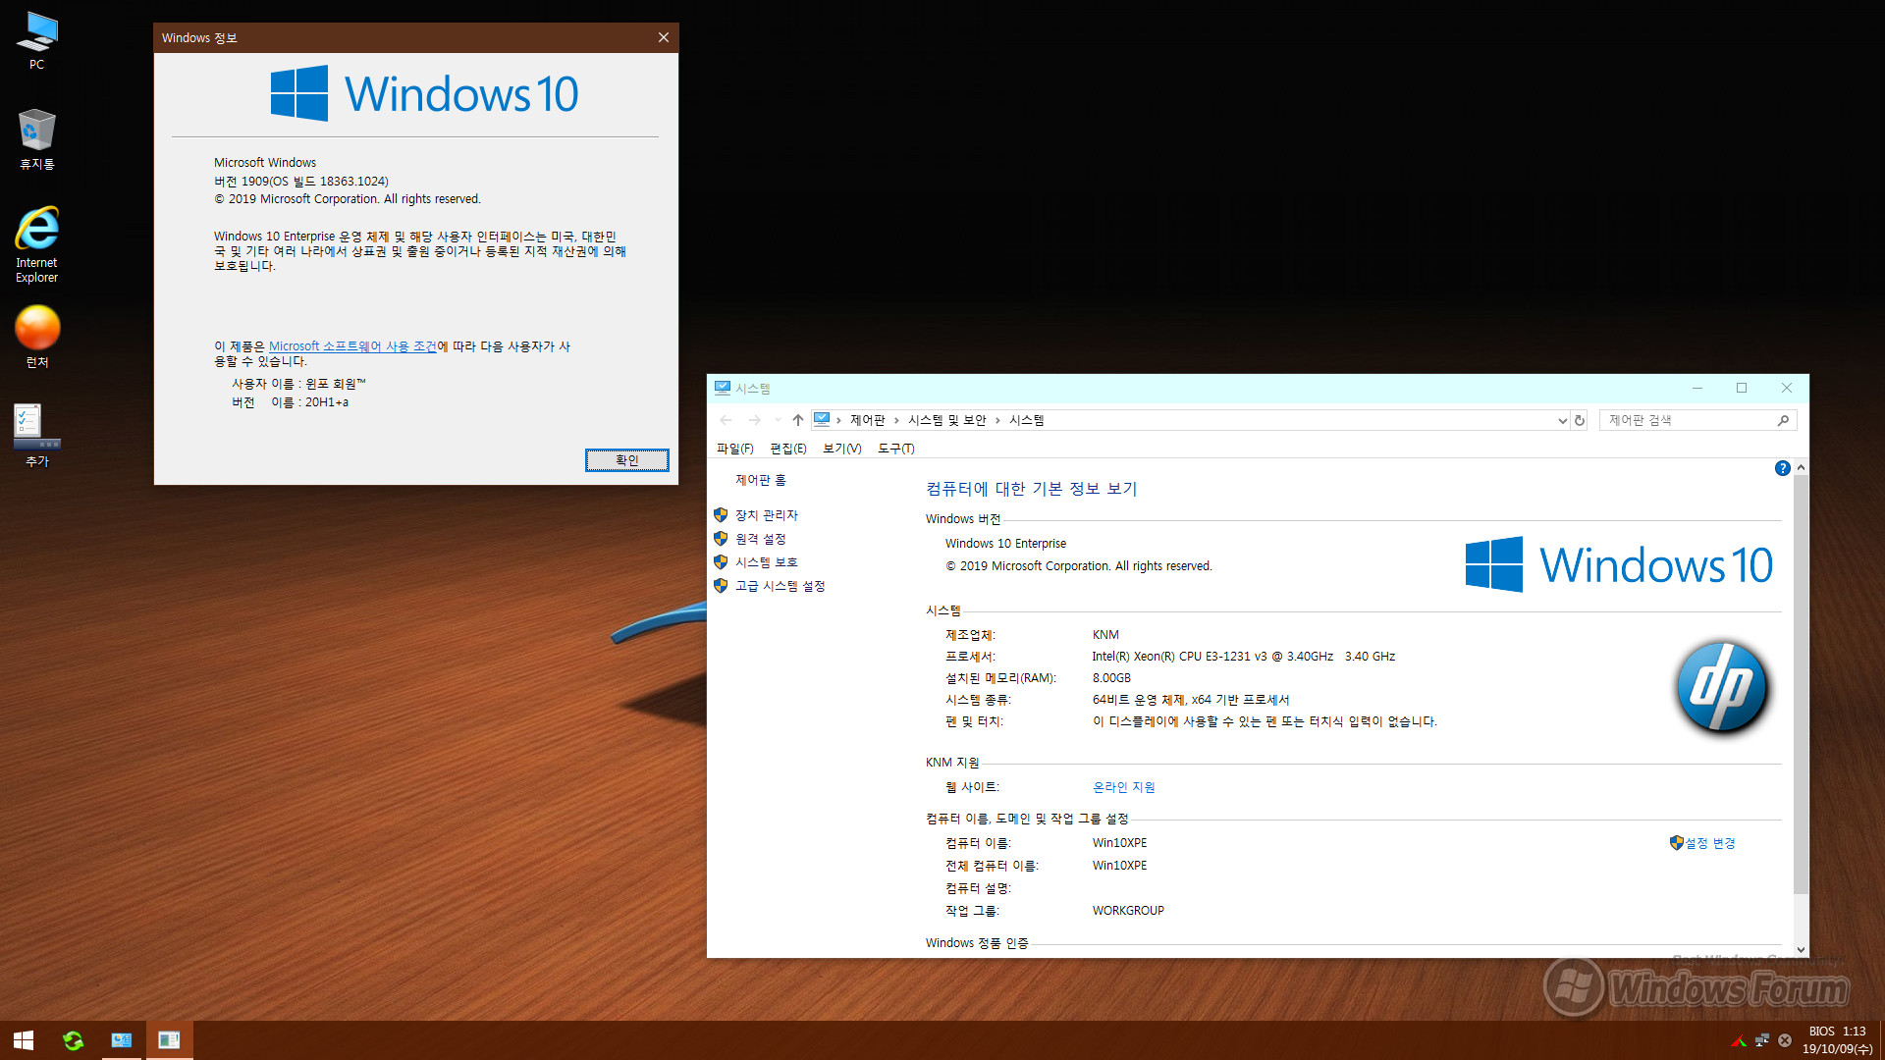Open the 편집(E) menu
The image size is (1885, 1060).
click(787, 449)
